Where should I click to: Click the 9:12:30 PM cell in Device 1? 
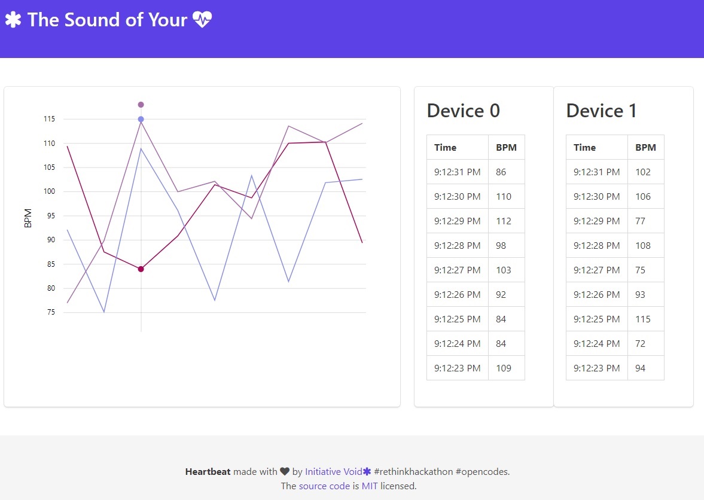tap(597, 196)
